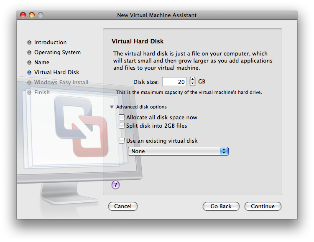Click the Virtual Hard Disk heading
314x242 pixels.
[138, 41]
